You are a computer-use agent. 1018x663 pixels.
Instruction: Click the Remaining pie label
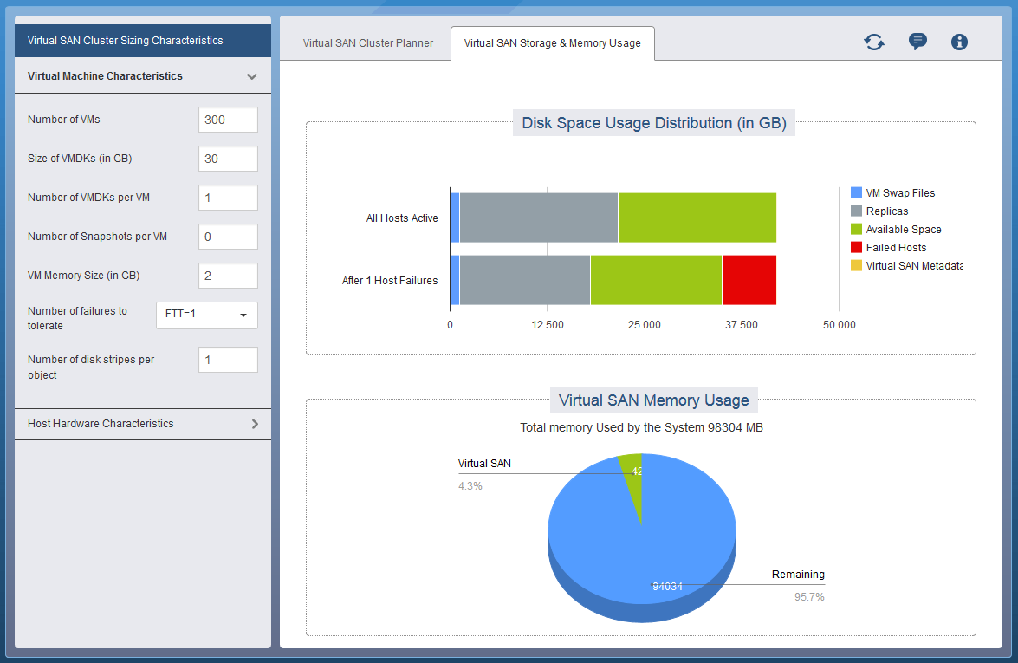point(798,575)
